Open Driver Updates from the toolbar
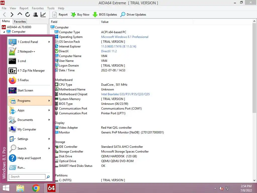The width and height of the screenshot is (257, 193). (x=133, y=15)
